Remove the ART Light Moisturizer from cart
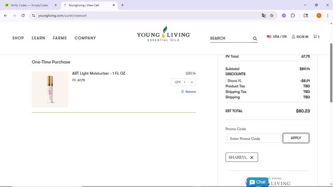The width and height of the screenshot is (333, 187). [188, 91]
